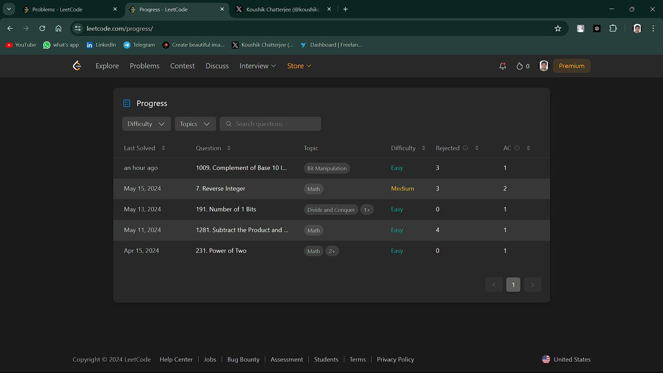Click the Divide and Conquer tag
This screenshot has height=373, width=663.
click(x=331, y=209)
